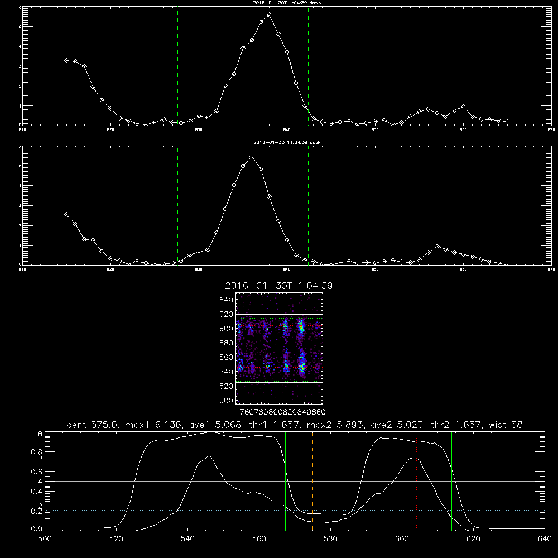The height and width of the screenshot is (558, 558).
Task: Select the timestamp title above the spectral image
Action: (x=278, y=286)
